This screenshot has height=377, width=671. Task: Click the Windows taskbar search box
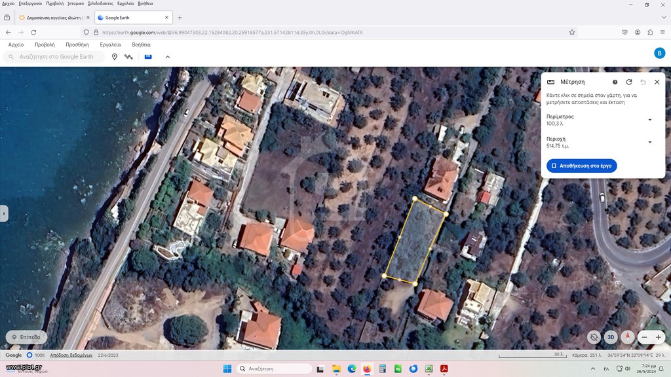275,368
